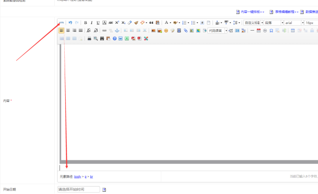Expand the 段落 paragraph format dropdown
Viewport: 318px width, 194px height.
pyautogui.click(x=274, y=22)
